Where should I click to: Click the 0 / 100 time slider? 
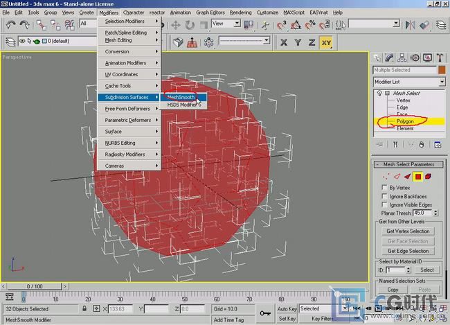35,286
